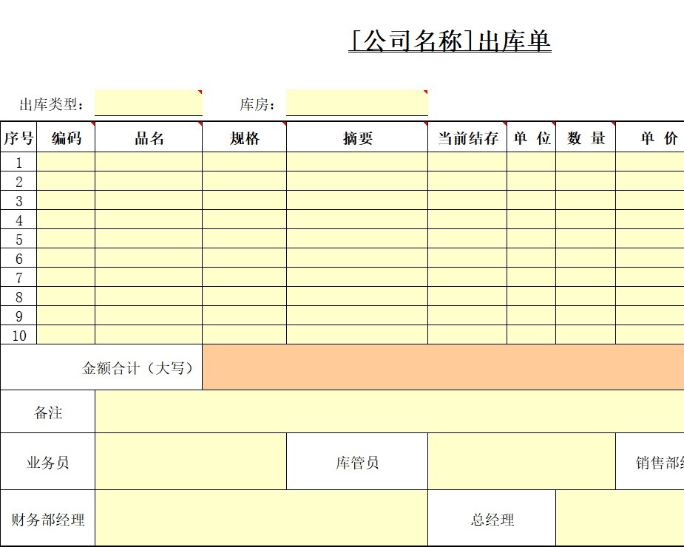Screen dimensions: 684x547
Task: Select the 库管员 signature input cell
Action: 521,461
